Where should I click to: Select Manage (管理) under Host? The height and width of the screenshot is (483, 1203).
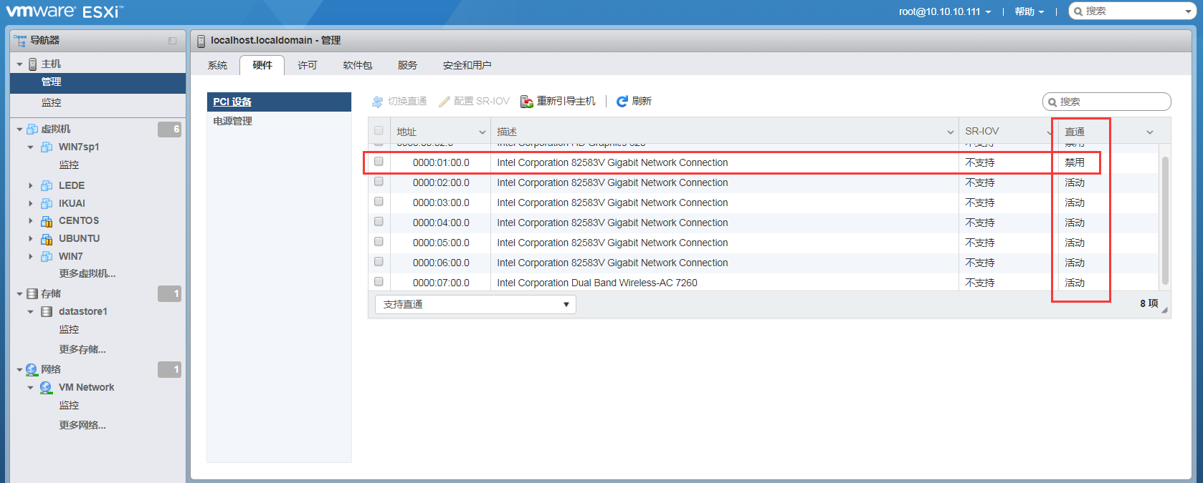pyautogui.click(x=98, y=82)
